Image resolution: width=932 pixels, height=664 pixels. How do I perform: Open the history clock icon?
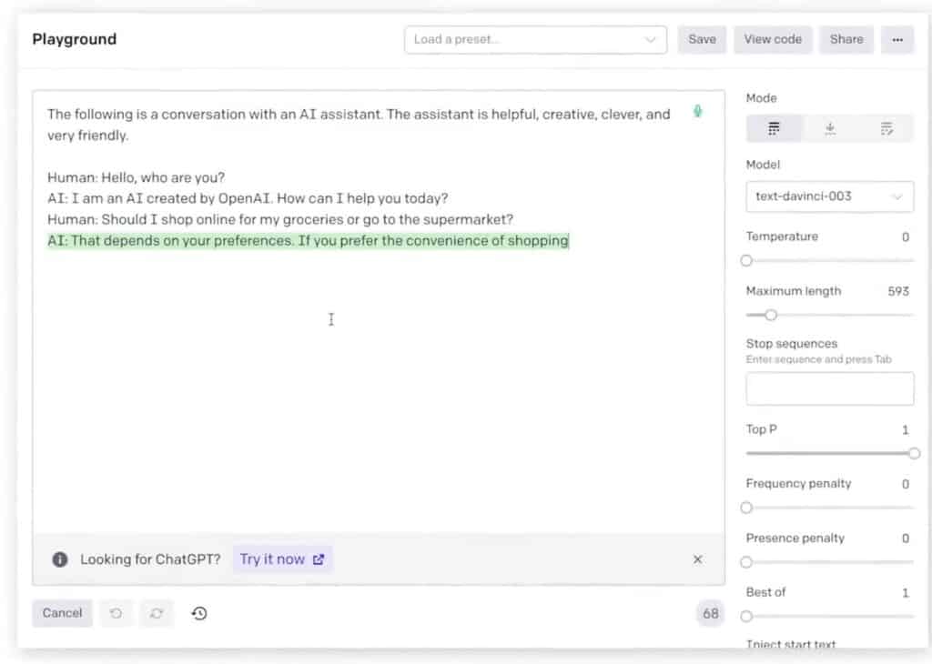(x=199, y=613)
